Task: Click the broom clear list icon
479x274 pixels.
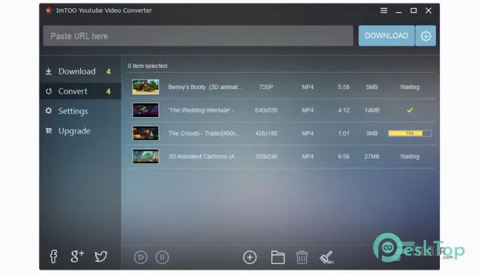Action: click(x=326, y=258)
